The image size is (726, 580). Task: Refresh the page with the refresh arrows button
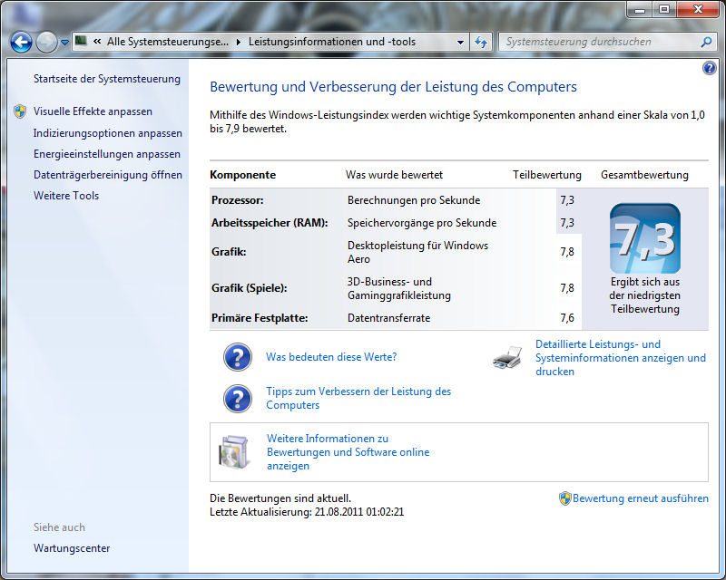[481, 42]
